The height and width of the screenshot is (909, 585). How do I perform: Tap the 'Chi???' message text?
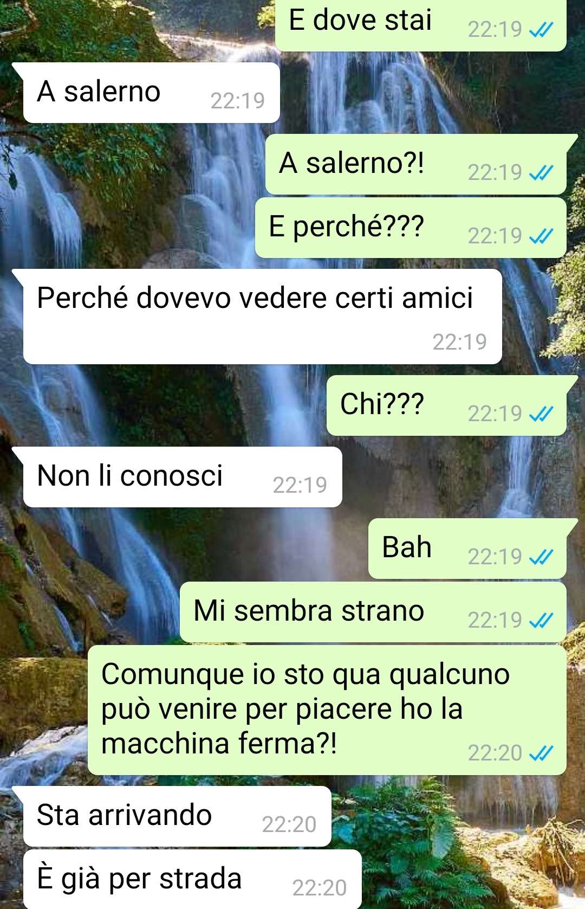[382, 404]
